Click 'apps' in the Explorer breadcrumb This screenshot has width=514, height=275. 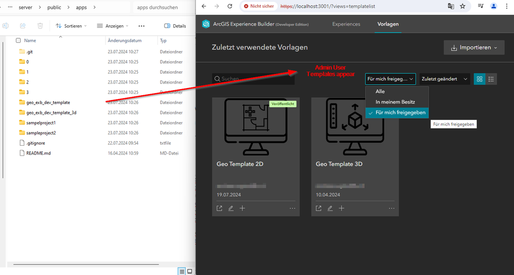(x=81, y=7)
